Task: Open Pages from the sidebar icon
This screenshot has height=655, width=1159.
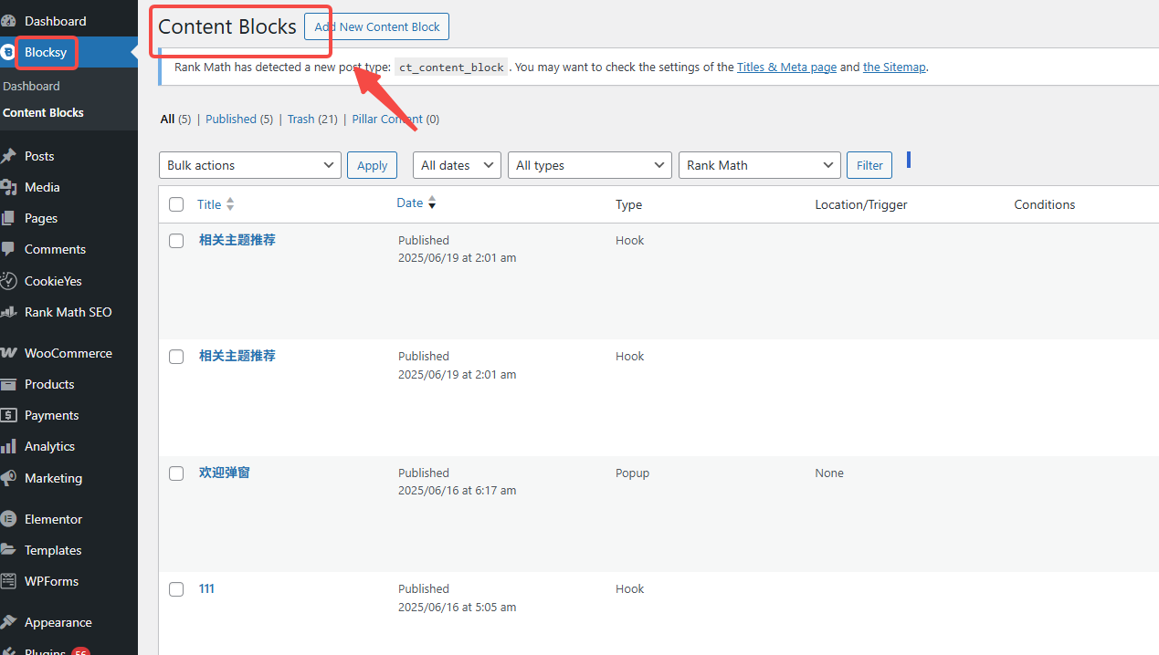Action: (x=13, y=218)
